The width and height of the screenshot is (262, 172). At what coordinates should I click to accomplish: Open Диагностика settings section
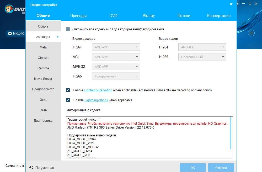[x=43, y=121]
